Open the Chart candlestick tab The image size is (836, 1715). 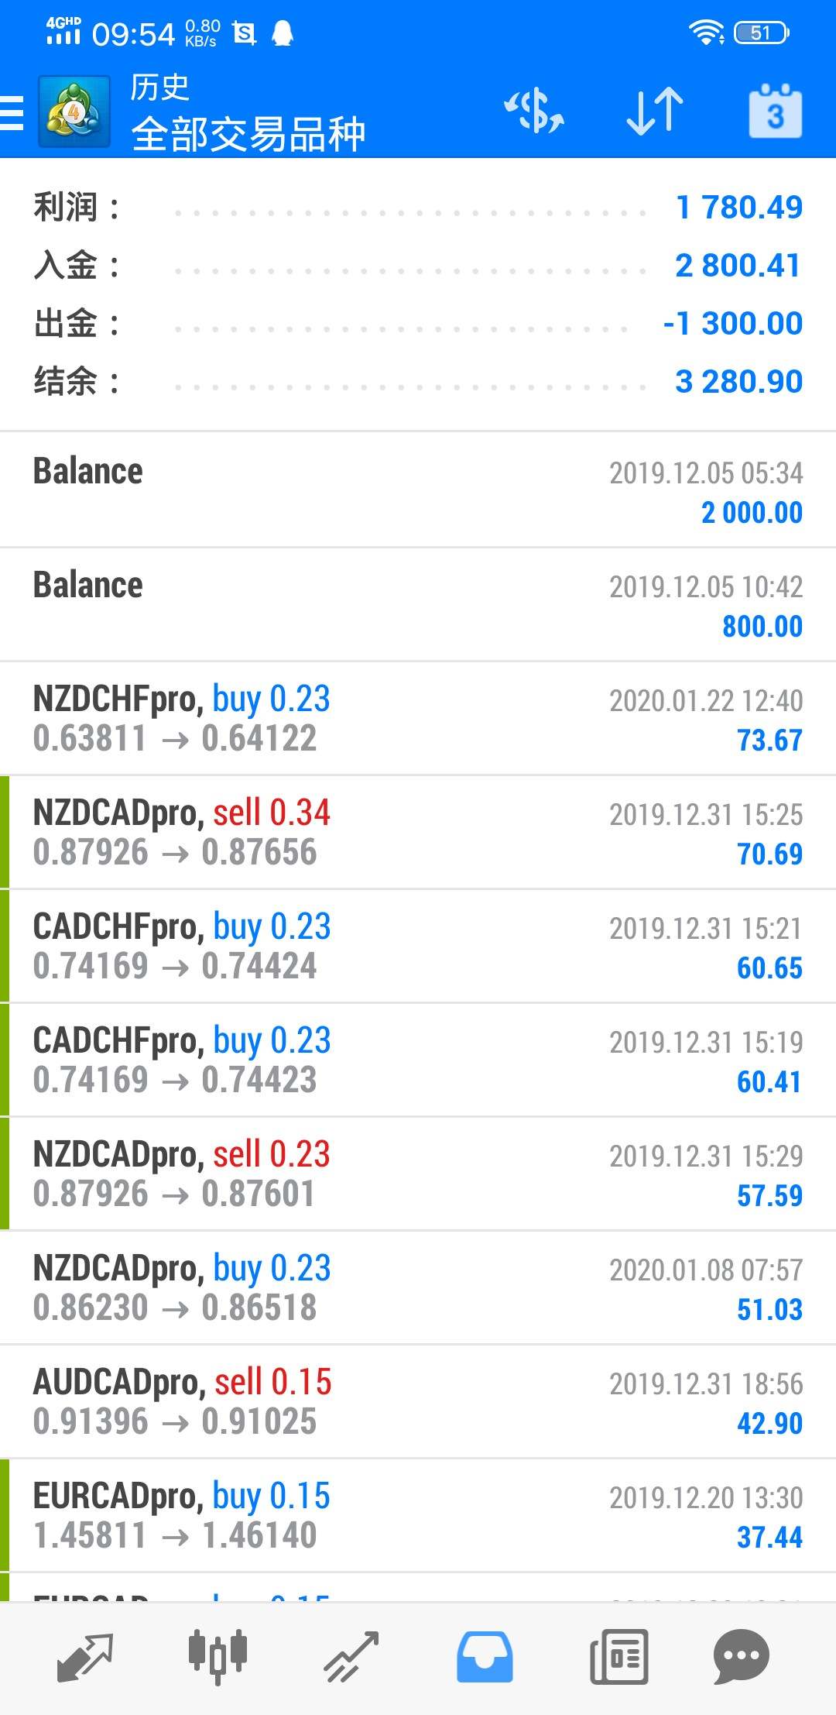218,1657
